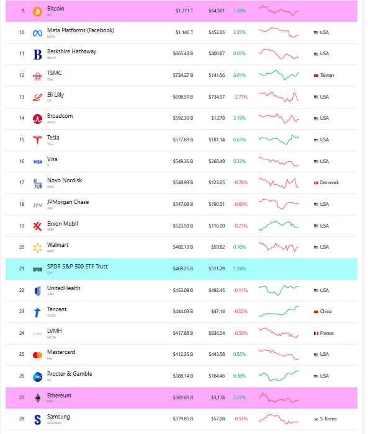Click the SPDR logo icon
Viewport: 368px width, 434px height.
point(37,269)
